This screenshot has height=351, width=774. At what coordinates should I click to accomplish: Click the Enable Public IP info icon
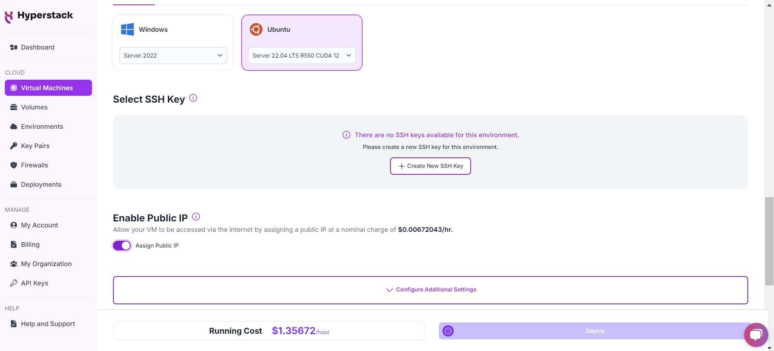tap(196, 217)
